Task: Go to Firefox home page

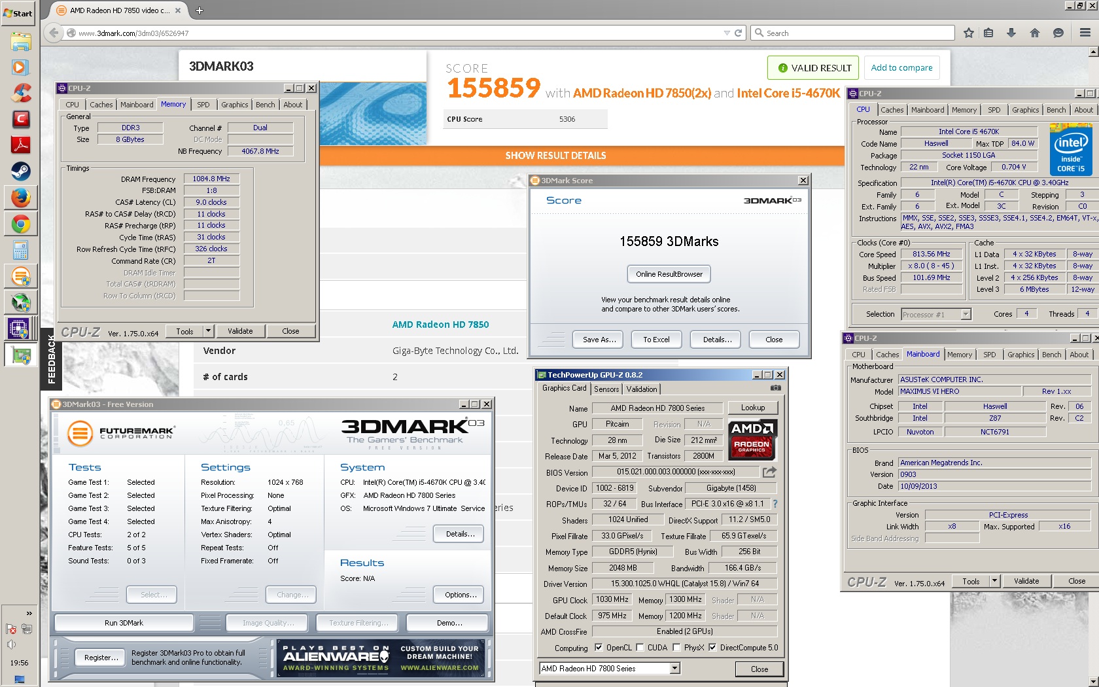Action: coord(1035,33)
